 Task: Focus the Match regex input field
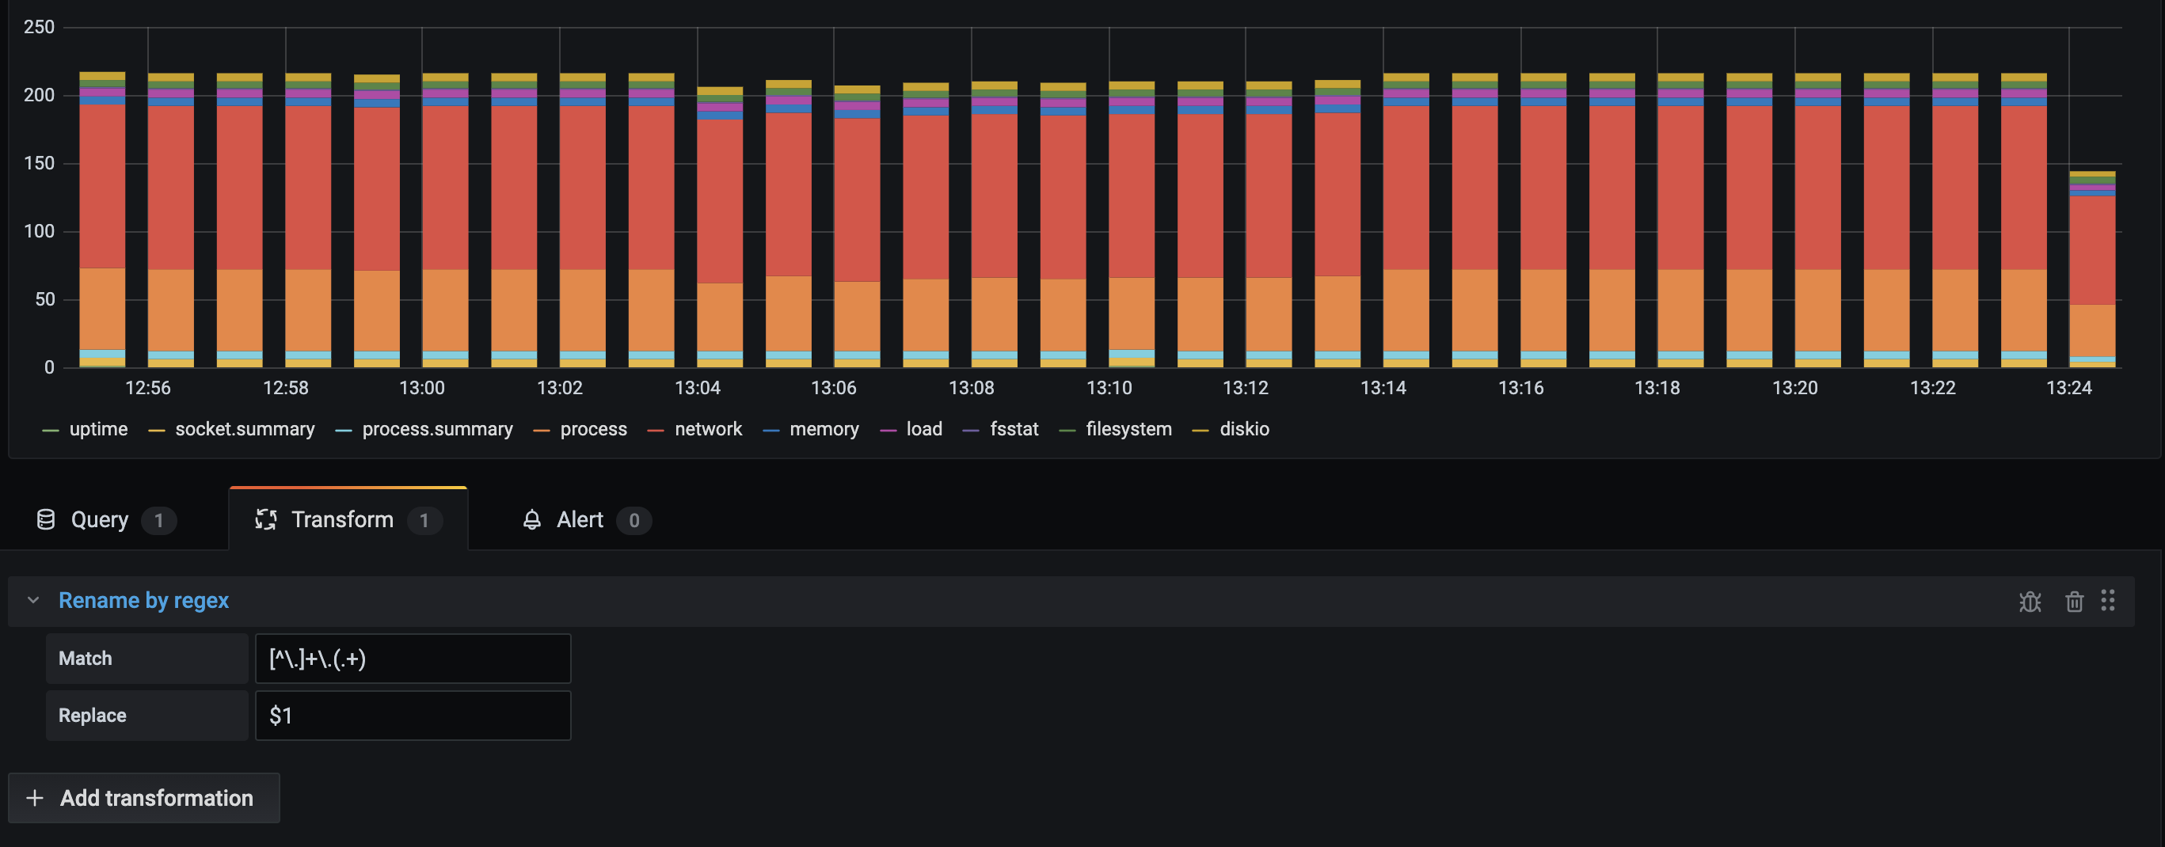tap(413, 659)
